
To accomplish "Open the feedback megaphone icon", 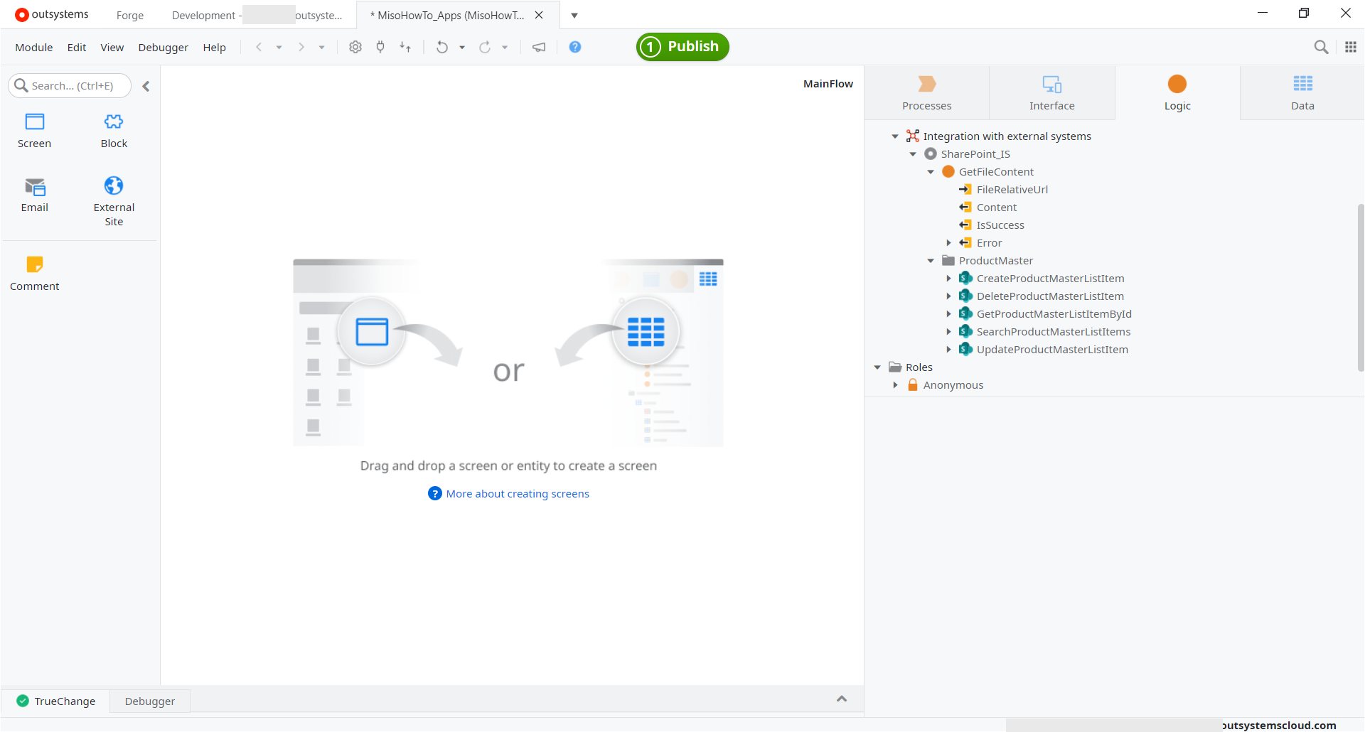I will (x=539, y=47).
